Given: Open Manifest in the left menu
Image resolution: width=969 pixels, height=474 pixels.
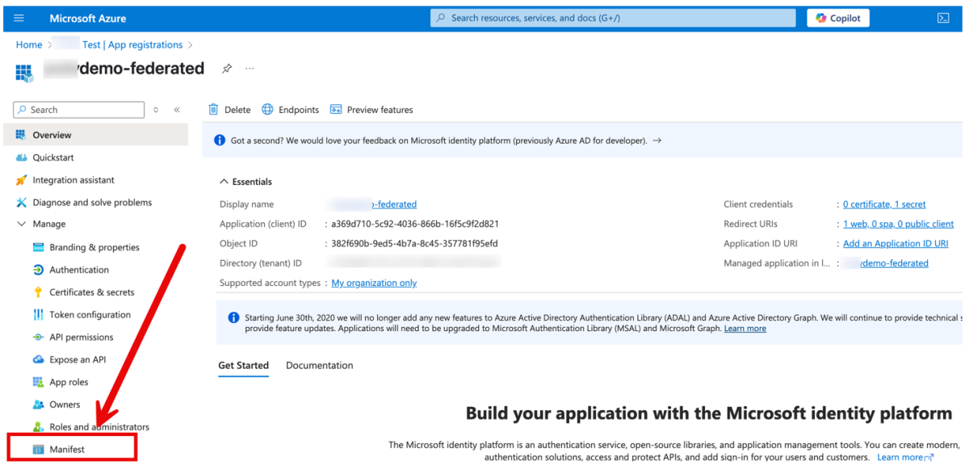Looking at the screenshot, I should click(x=66, y=449).
